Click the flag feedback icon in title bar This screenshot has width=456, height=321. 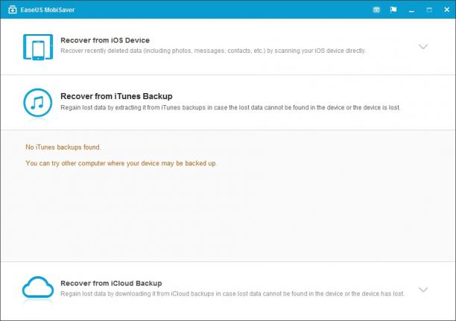click(393, 10)
